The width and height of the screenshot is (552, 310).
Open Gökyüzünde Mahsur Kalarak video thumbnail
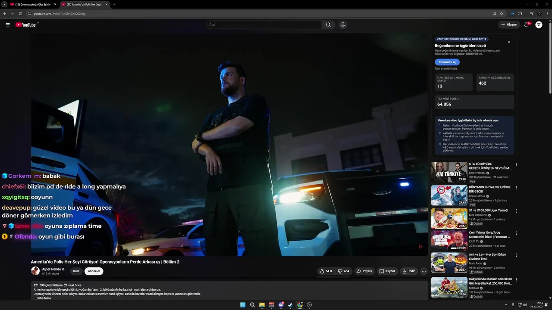[x=449, y=287]
